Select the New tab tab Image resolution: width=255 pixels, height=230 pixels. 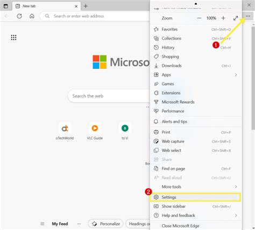(46, 6)
